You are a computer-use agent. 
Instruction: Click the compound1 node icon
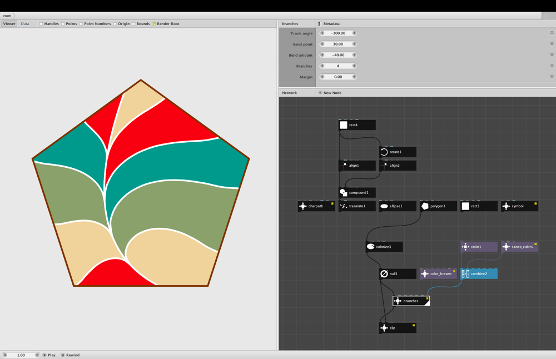343,192
